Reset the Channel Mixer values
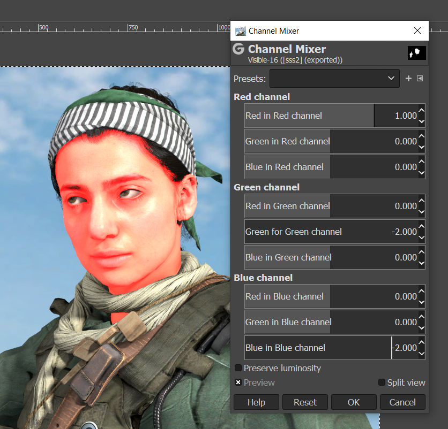Viewport: 448px width, 429px height. (x=305, y=402)
